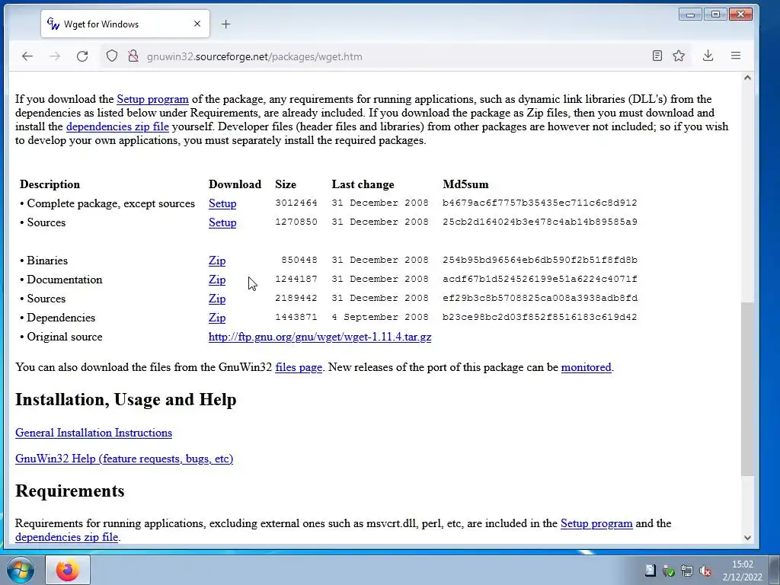Click the Md5sum b4679ac6f7757b35435ec711c6c8d912
The height and width of the screenshot is (585, 780).
pyautogui.click(x=540, y=203)
